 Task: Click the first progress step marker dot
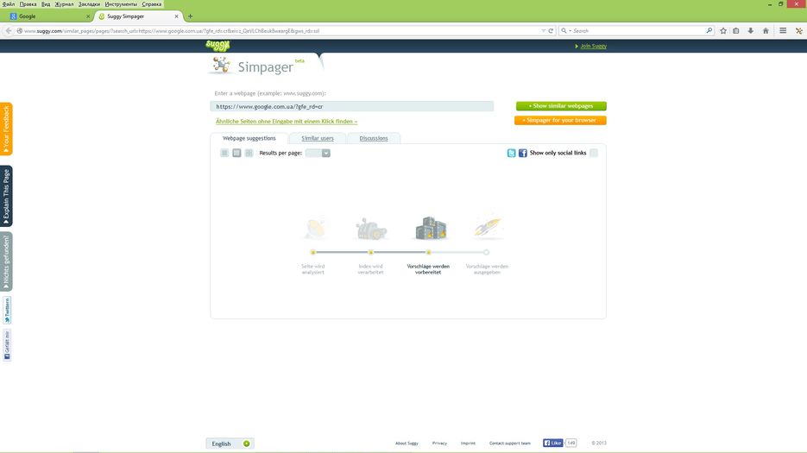coord(313,252)
